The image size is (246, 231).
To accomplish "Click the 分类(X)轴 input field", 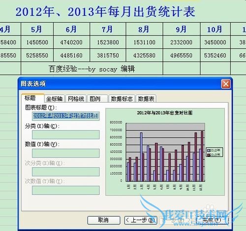I will pyautogui.click(x=66, y=135).
